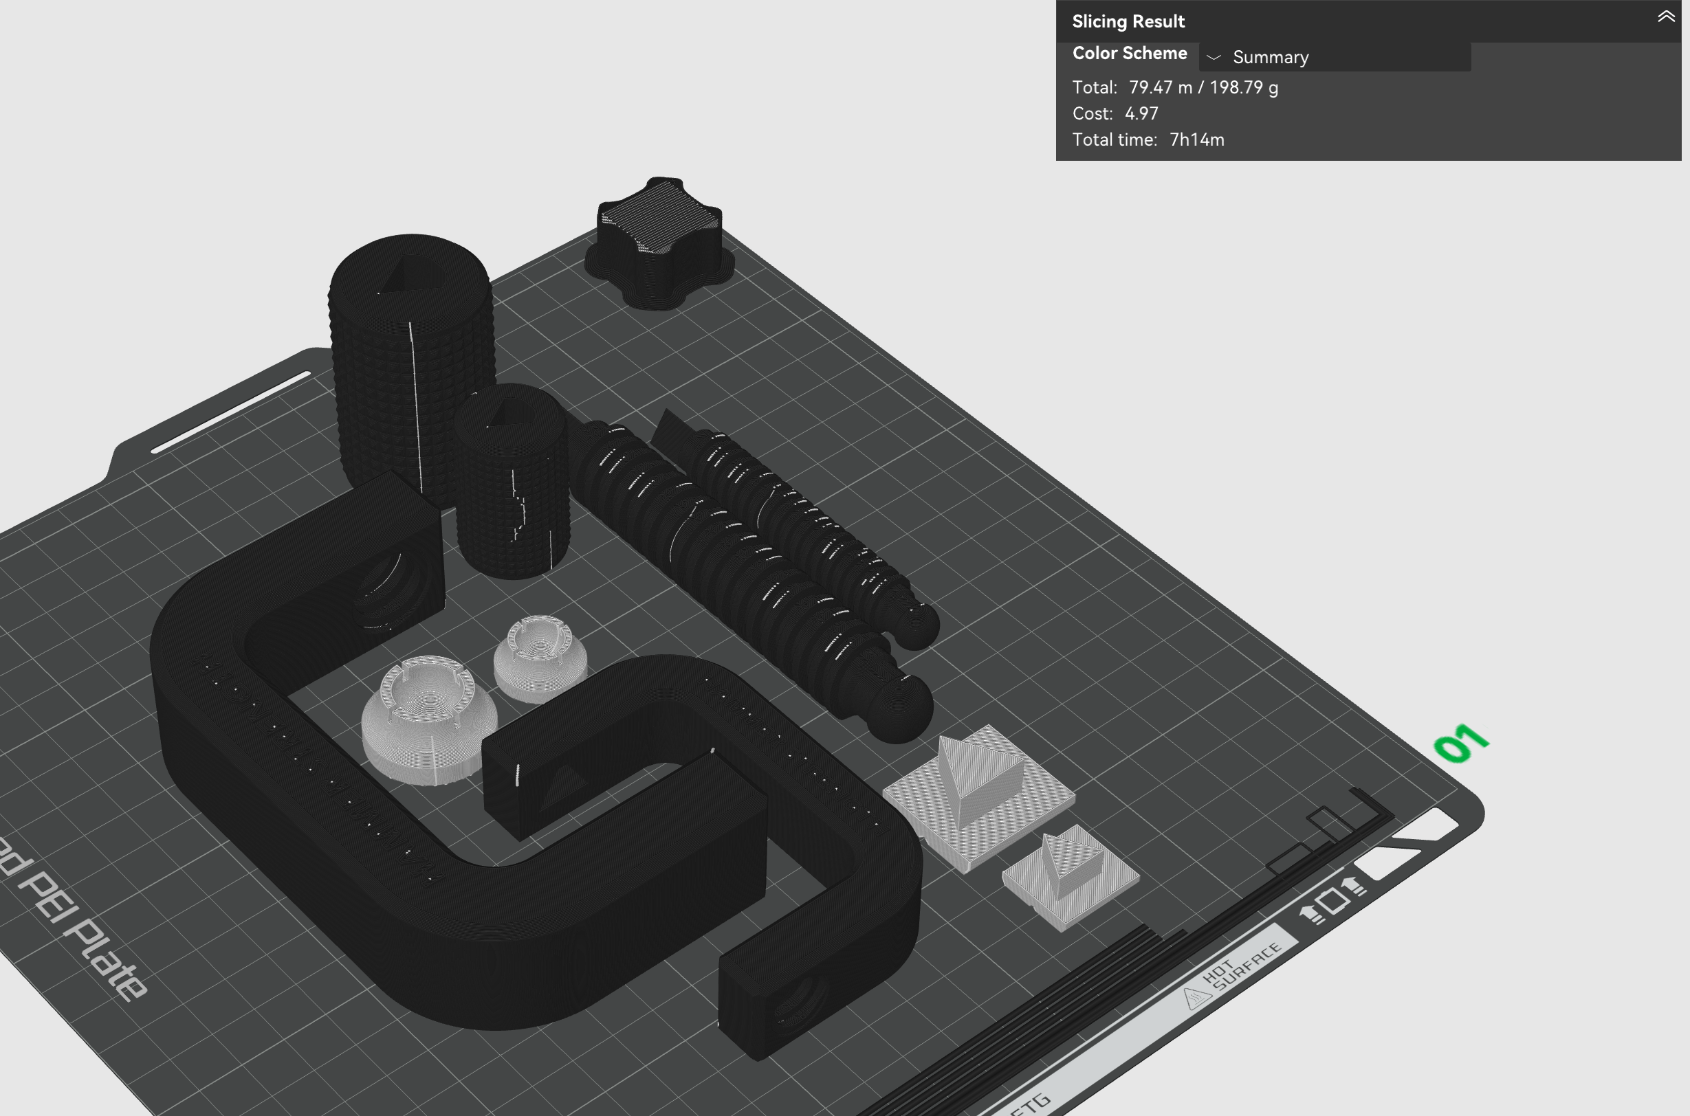Click the Total time value 7h14m

click(1195, 139)
